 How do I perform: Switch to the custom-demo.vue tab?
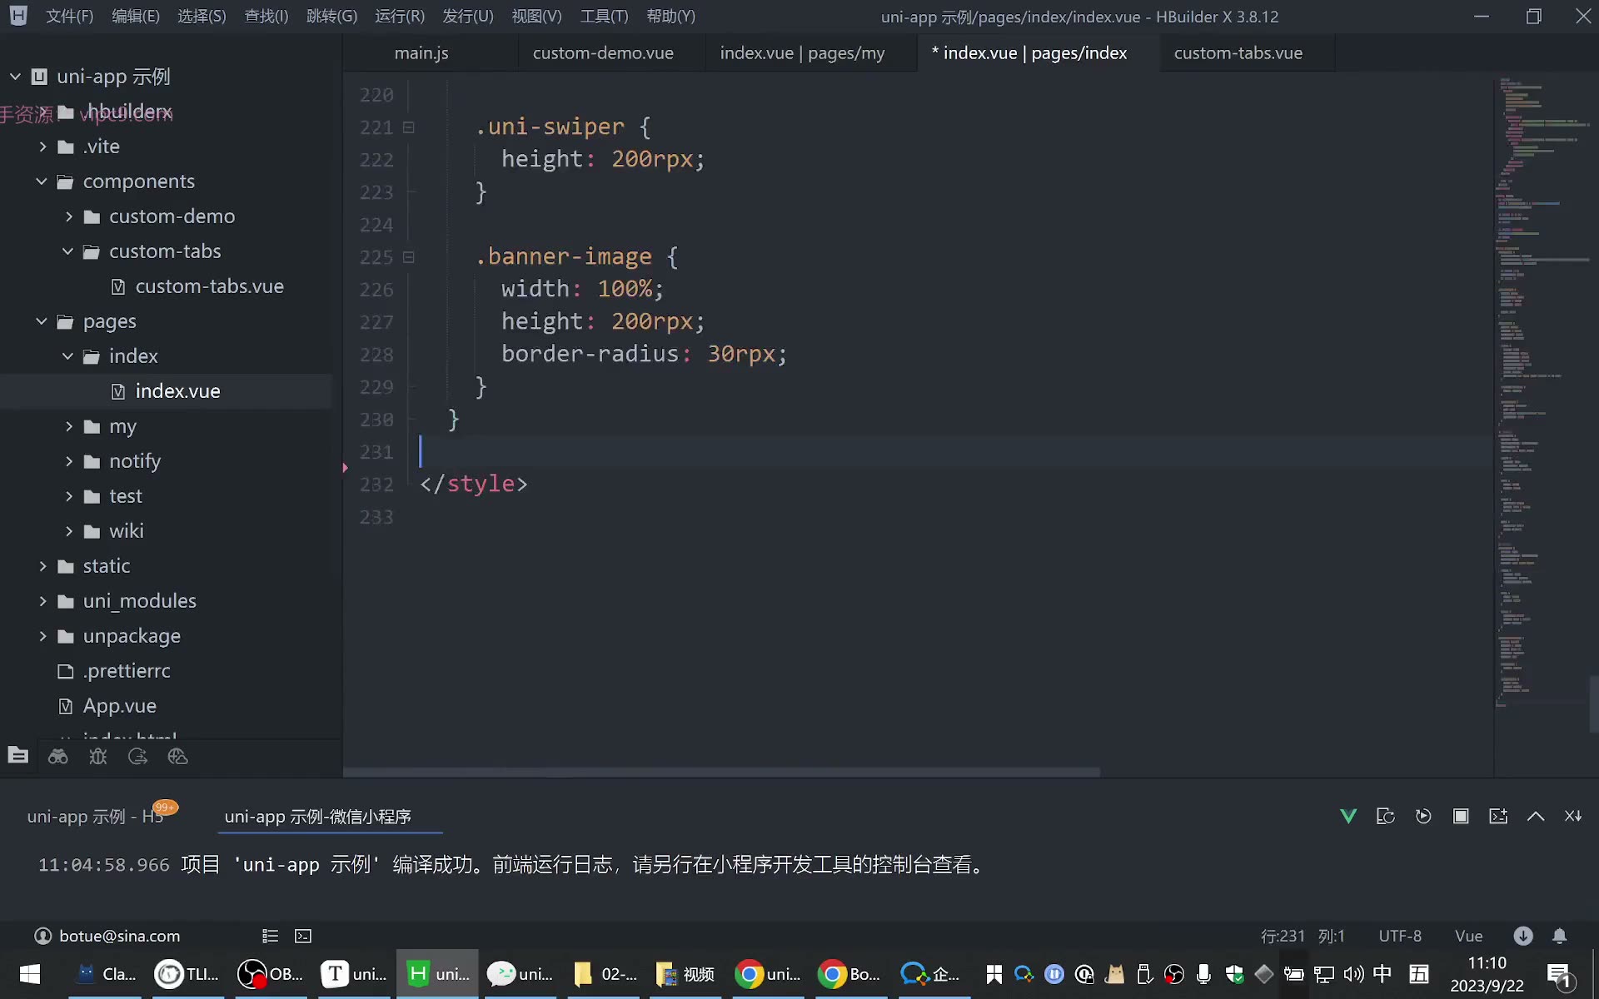click(603, 52)
